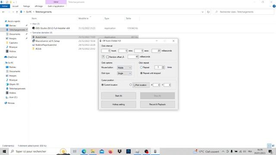
Task: Open Explorer help question mark icon
Action: (x=274, y=6)
